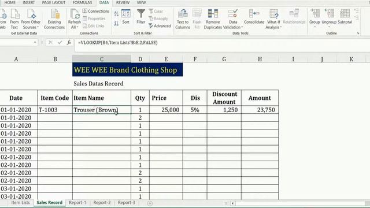Select the 23,750 amount cell
Viewport: 370px width, 208px height.
[260, 110]
